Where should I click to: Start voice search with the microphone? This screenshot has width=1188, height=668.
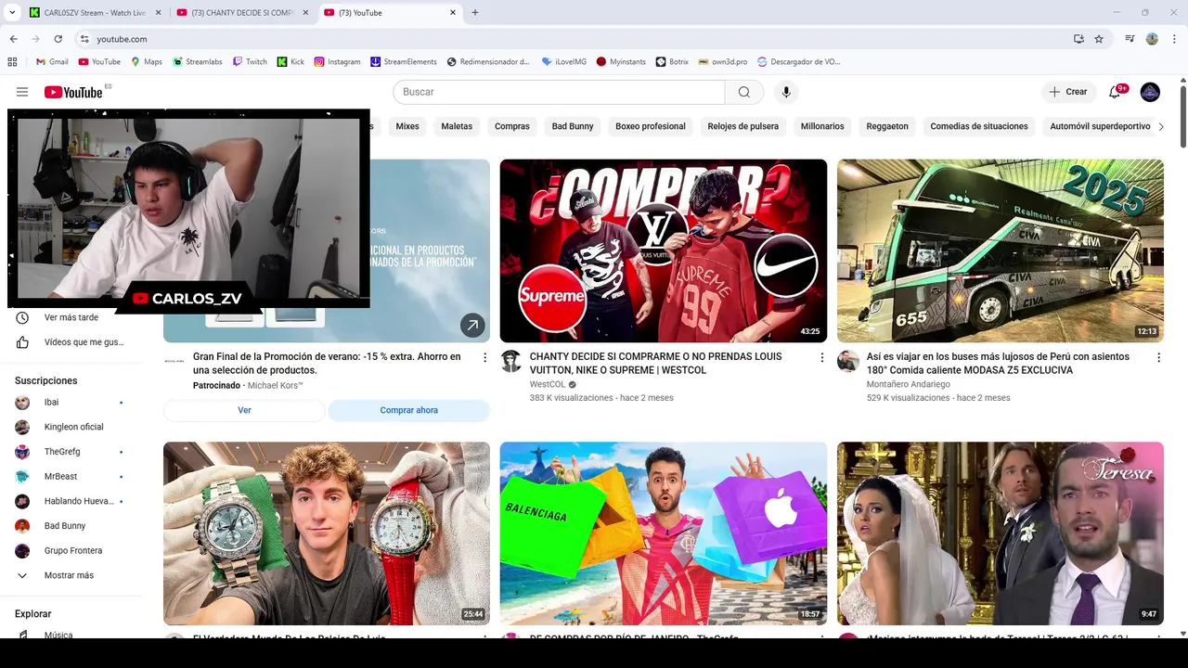[x=786, y=92]
